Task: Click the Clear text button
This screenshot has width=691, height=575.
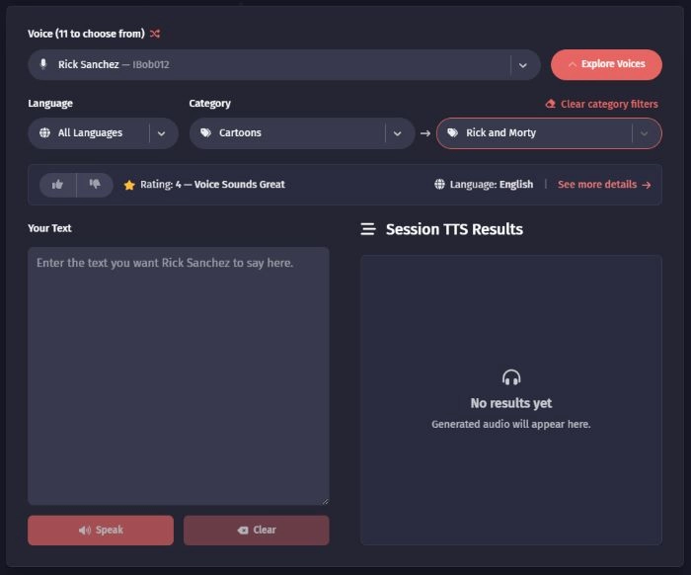Action: tap(256, 530)
